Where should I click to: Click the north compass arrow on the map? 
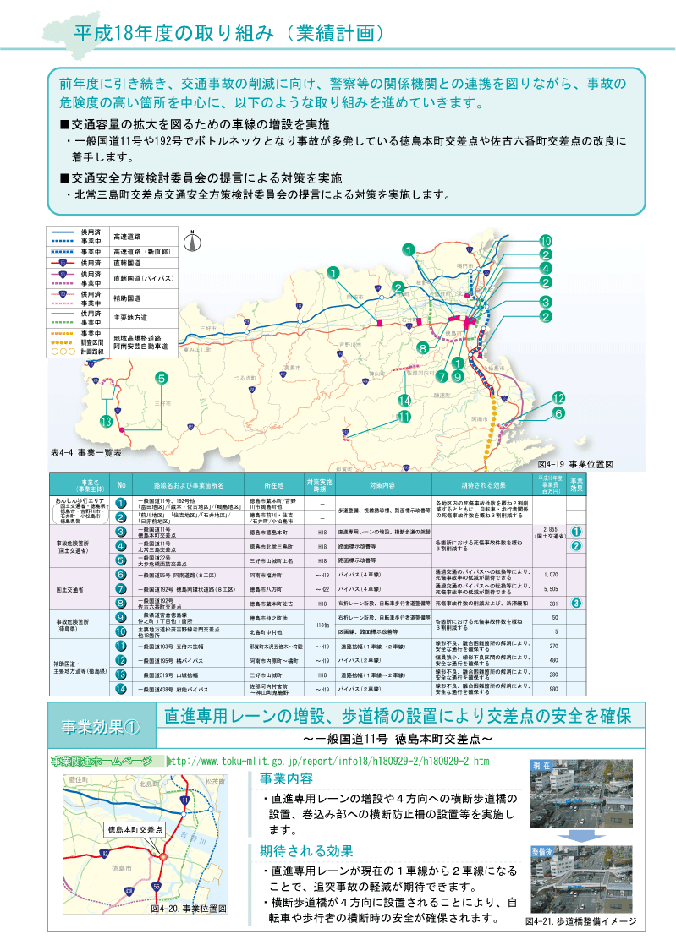pyautogui.click(x=192, y=243)
